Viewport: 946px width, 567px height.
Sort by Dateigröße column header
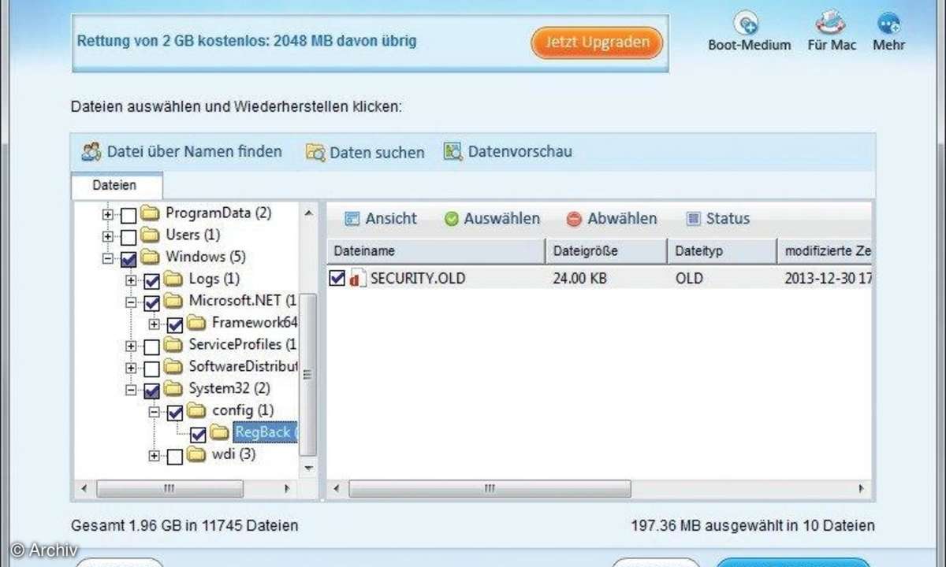click(606, 251)
